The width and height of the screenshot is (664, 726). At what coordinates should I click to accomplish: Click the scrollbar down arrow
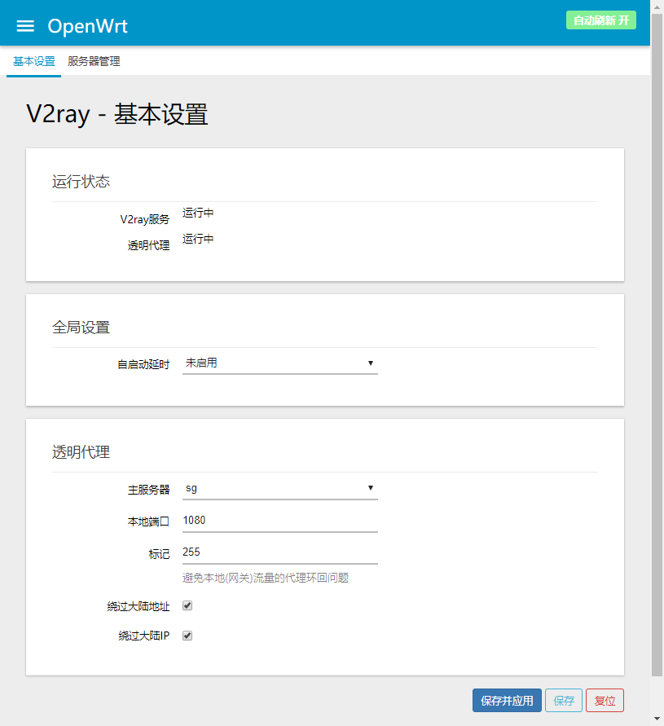[x=657, y=719]
